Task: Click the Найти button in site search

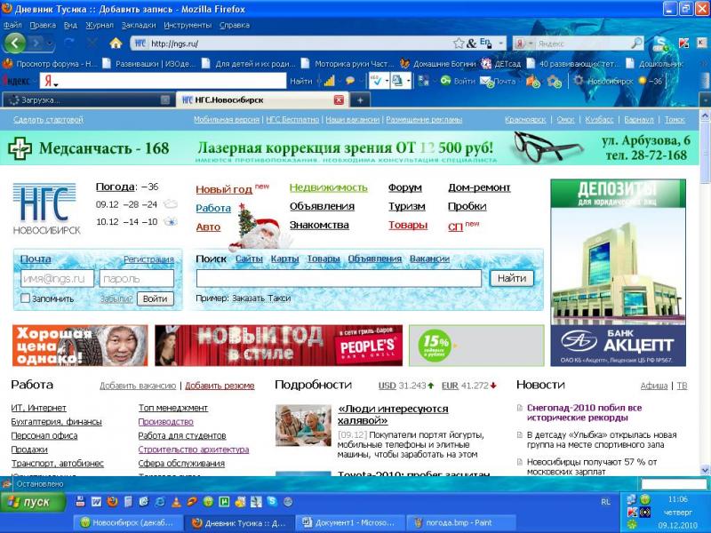Action: point(512,278)
